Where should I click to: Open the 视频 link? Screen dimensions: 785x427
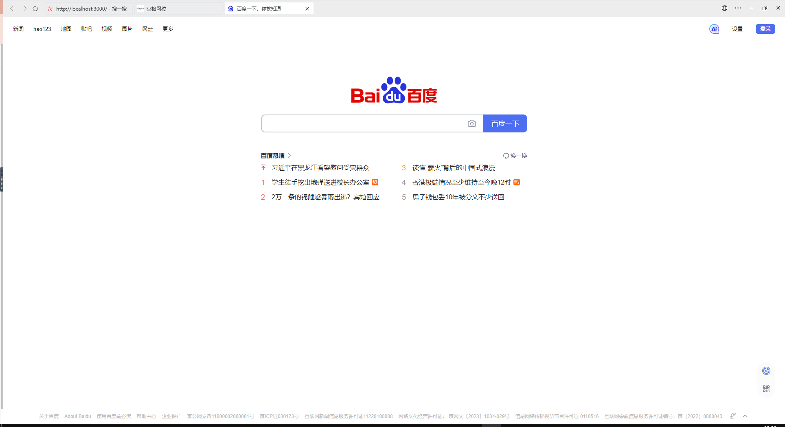coord(107,29)
